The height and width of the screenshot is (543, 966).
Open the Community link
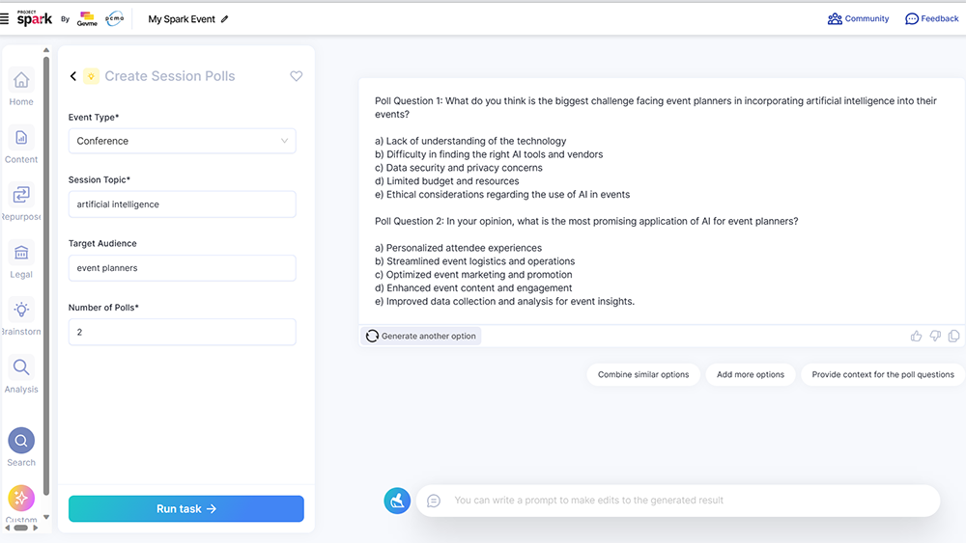point(858,19)
